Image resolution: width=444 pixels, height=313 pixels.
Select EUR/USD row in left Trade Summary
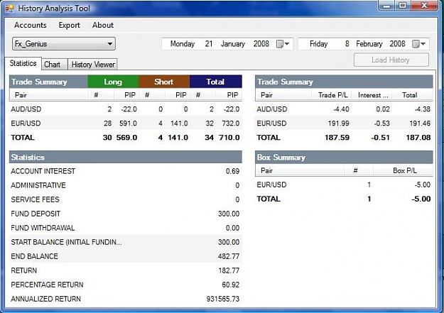click(x=126, y=123)
